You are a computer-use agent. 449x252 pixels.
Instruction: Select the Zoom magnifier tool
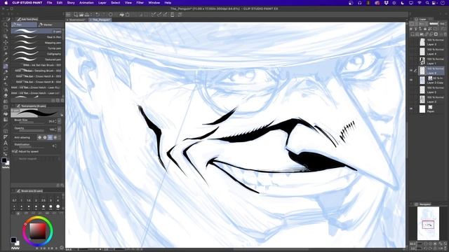[5, 25]
